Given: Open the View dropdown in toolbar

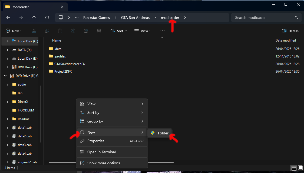Looking at the screenshot, I should tap(143, 31).
